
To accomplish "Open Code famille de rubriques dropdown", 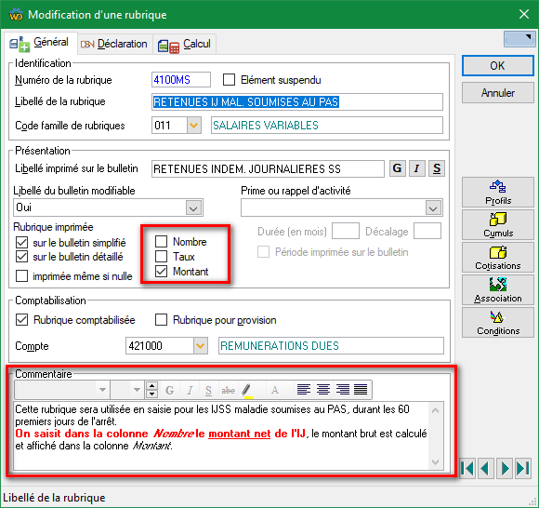I will (x=194, y=126).
